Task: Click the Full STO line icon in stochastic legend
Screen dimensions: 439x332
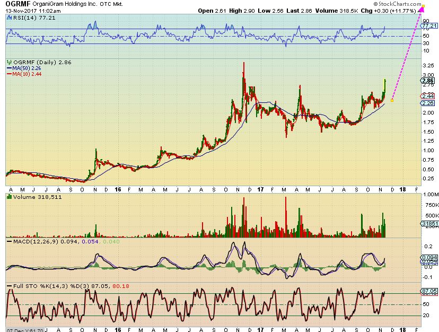Action: [8, 286]
